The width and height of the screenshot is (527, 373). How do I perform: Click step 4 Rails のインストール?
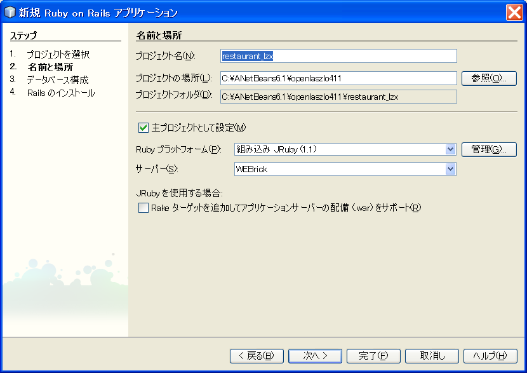[61, 93]
